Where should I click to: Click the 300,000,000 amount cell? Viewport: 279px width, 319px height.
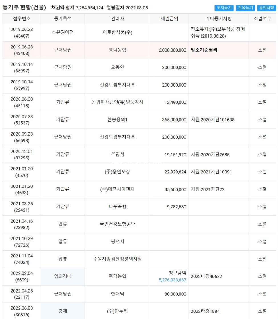[x=169, y=67]
